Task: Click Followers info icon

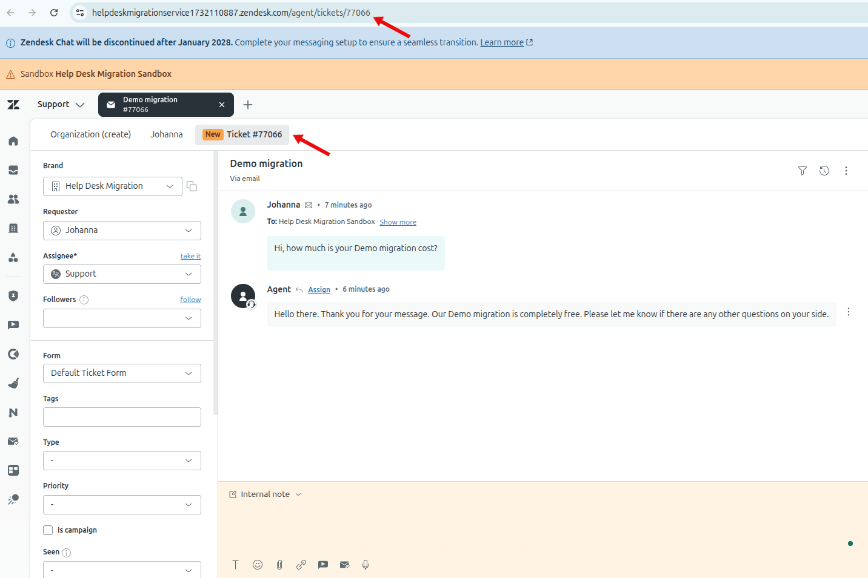Action: pos(84,300)
